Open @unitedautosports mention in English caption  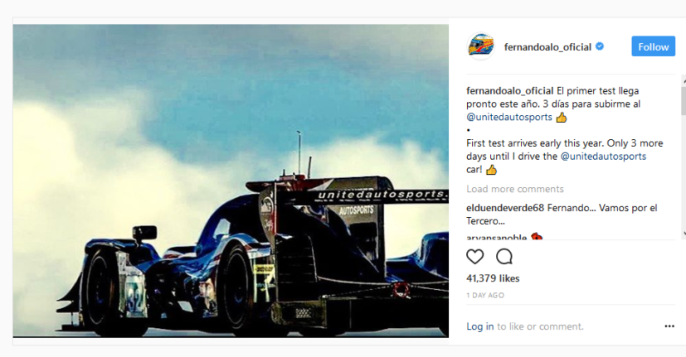pyautogui.click(x=603, y=157)
